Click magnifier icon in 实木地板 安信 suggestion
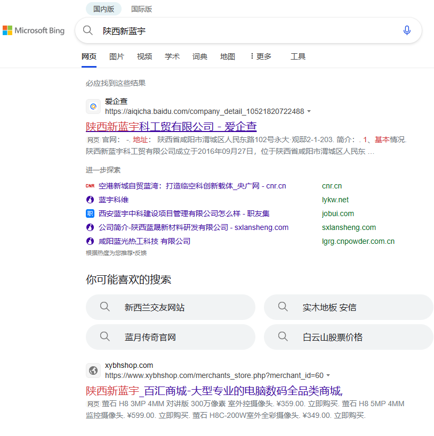This screenshot has width=434, height=436. pyautogui.click(x=283, y=307)
